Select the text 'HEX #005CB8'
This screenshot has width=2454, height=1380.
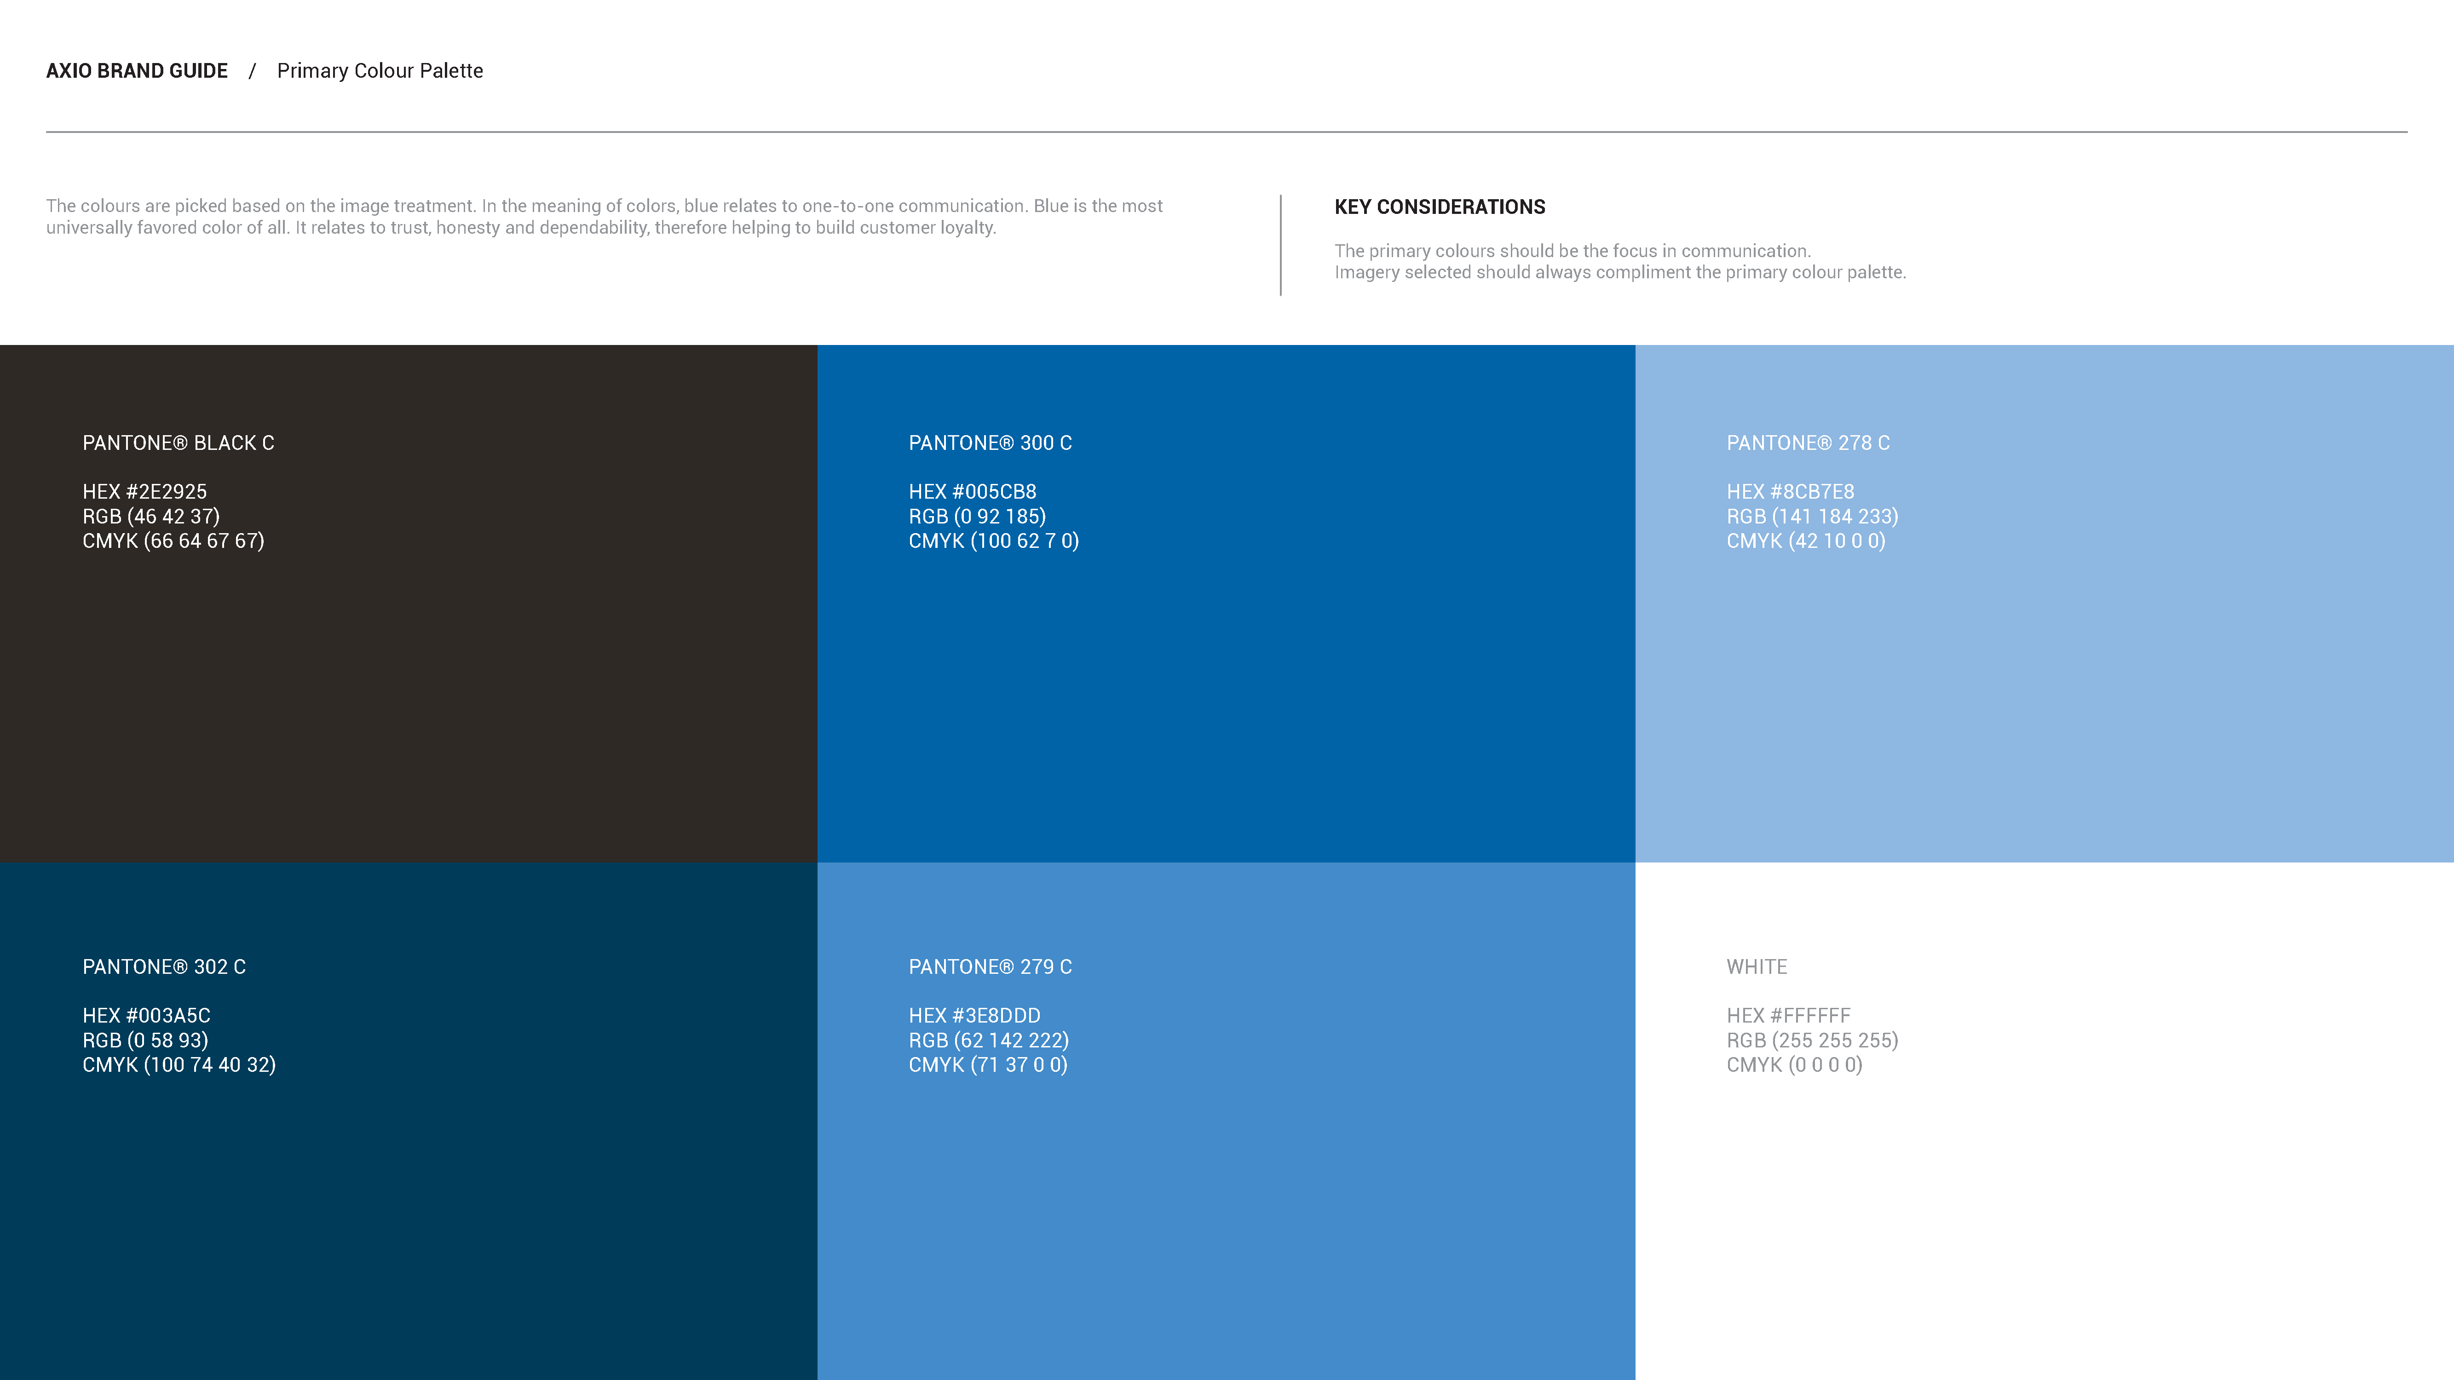[973, 491]
